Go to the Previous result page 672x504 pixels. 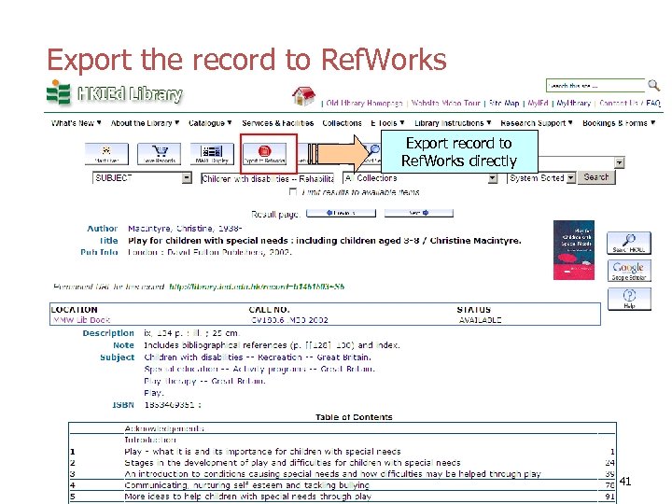(x=342, y=213)
